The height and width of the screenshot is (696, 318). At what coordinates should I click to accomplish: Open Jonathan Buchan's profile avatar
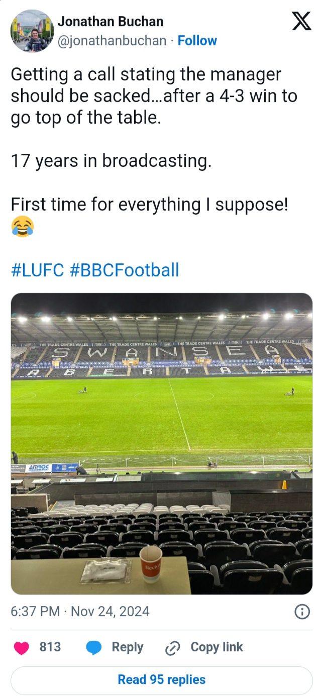[32, 31]
